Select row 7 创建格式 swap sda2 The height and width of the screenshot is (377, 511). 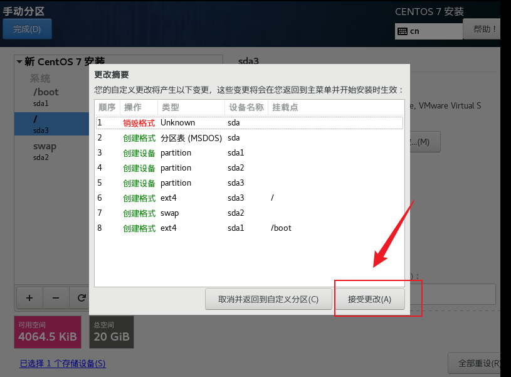click(x=250, y=213)
